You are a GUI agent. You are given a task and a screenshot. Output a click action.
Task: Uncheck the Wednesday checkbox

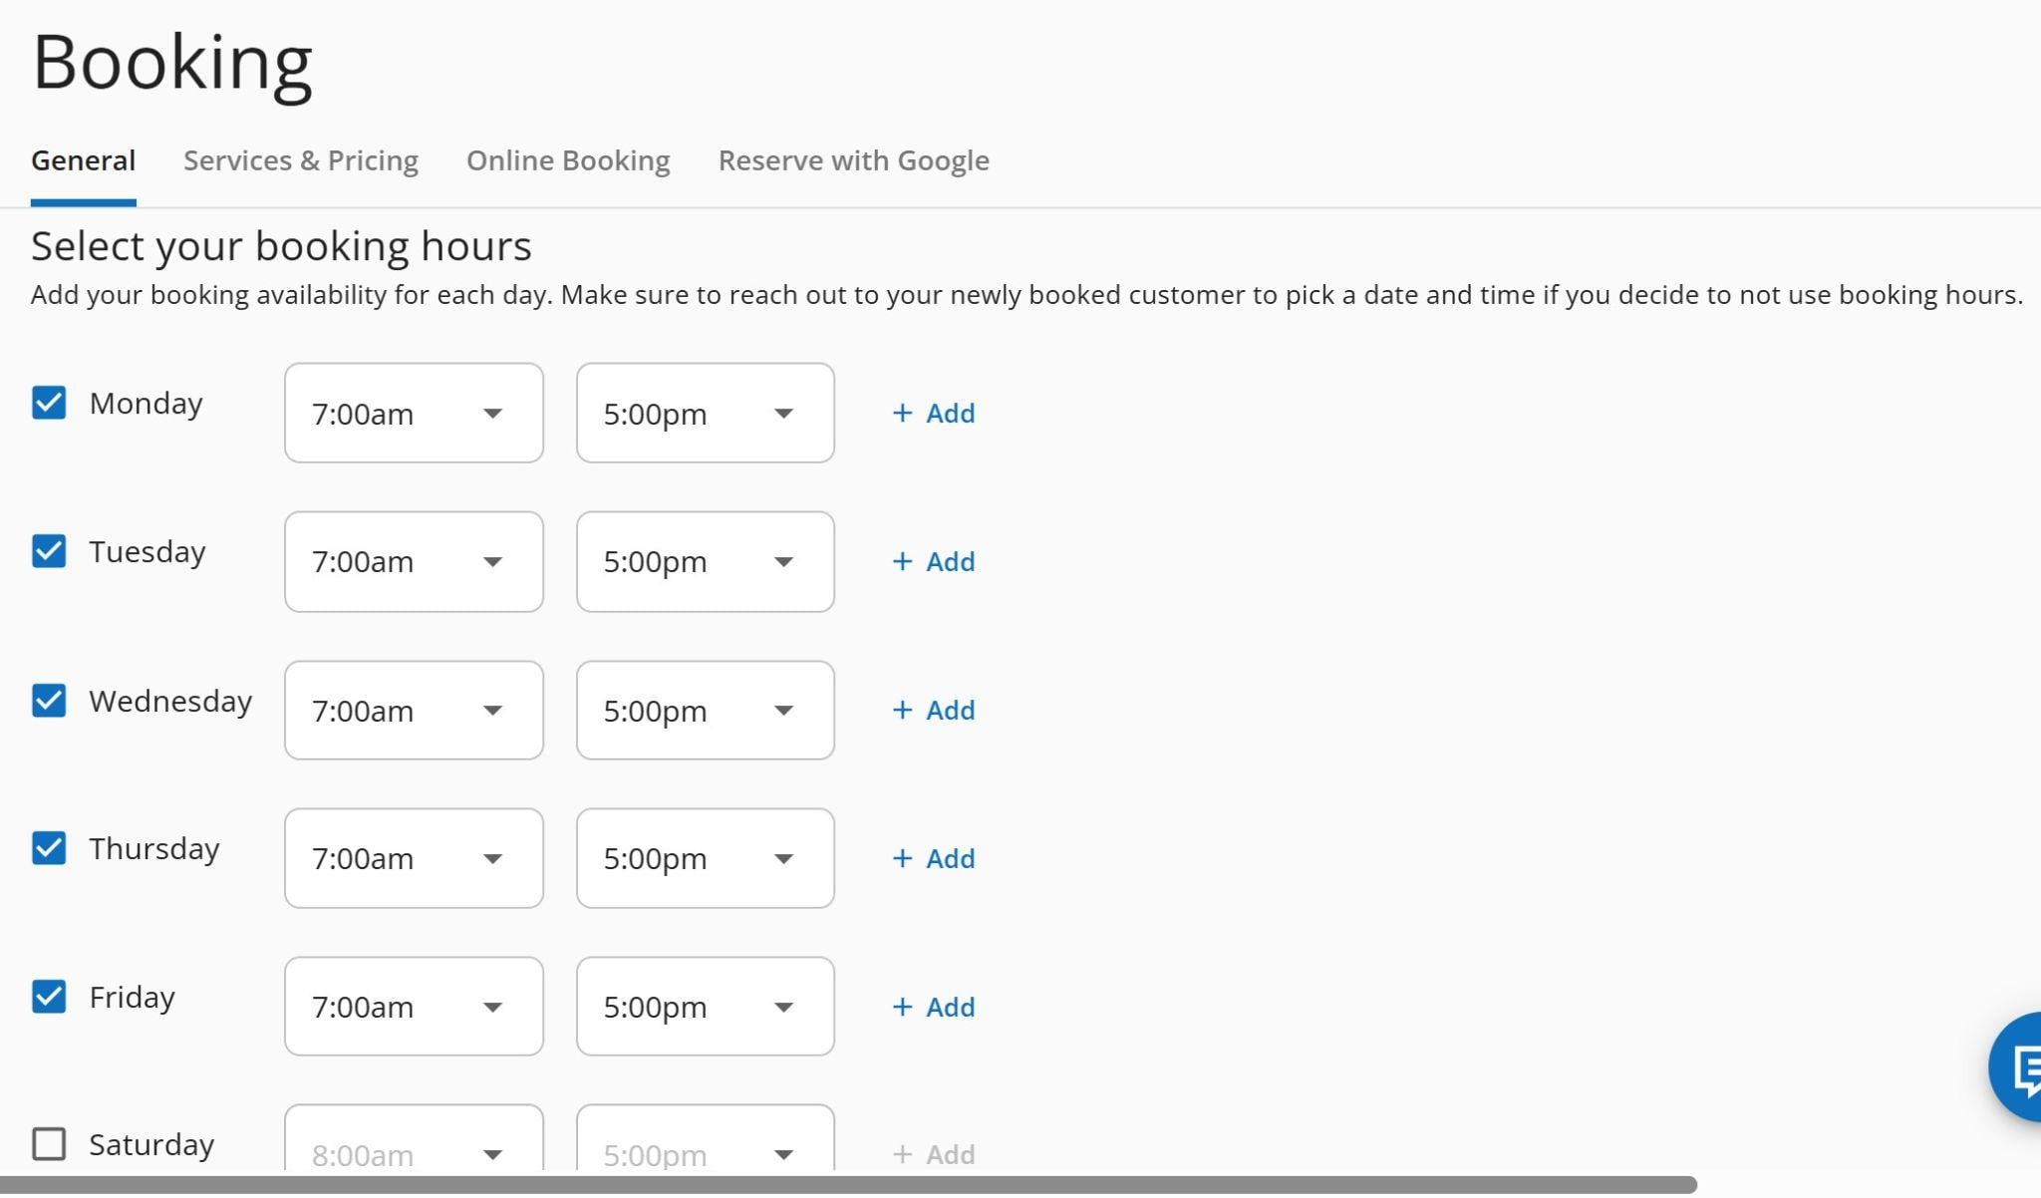(49, 700)
